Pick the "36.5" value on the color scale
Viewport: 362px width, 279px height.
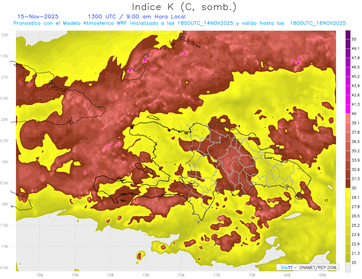point(355,141)
